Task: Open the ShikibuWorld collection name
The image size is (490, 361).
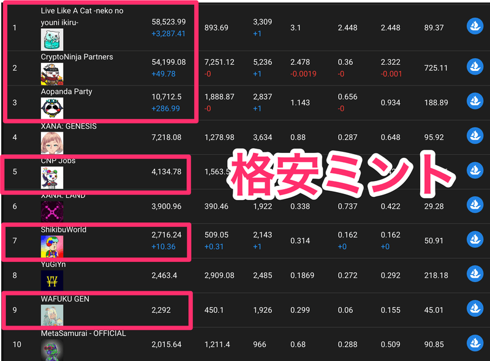Action: coord(64,229)
